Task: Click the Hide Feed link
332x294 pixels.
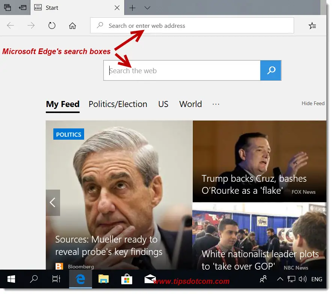Action: [x=313, y=103]
